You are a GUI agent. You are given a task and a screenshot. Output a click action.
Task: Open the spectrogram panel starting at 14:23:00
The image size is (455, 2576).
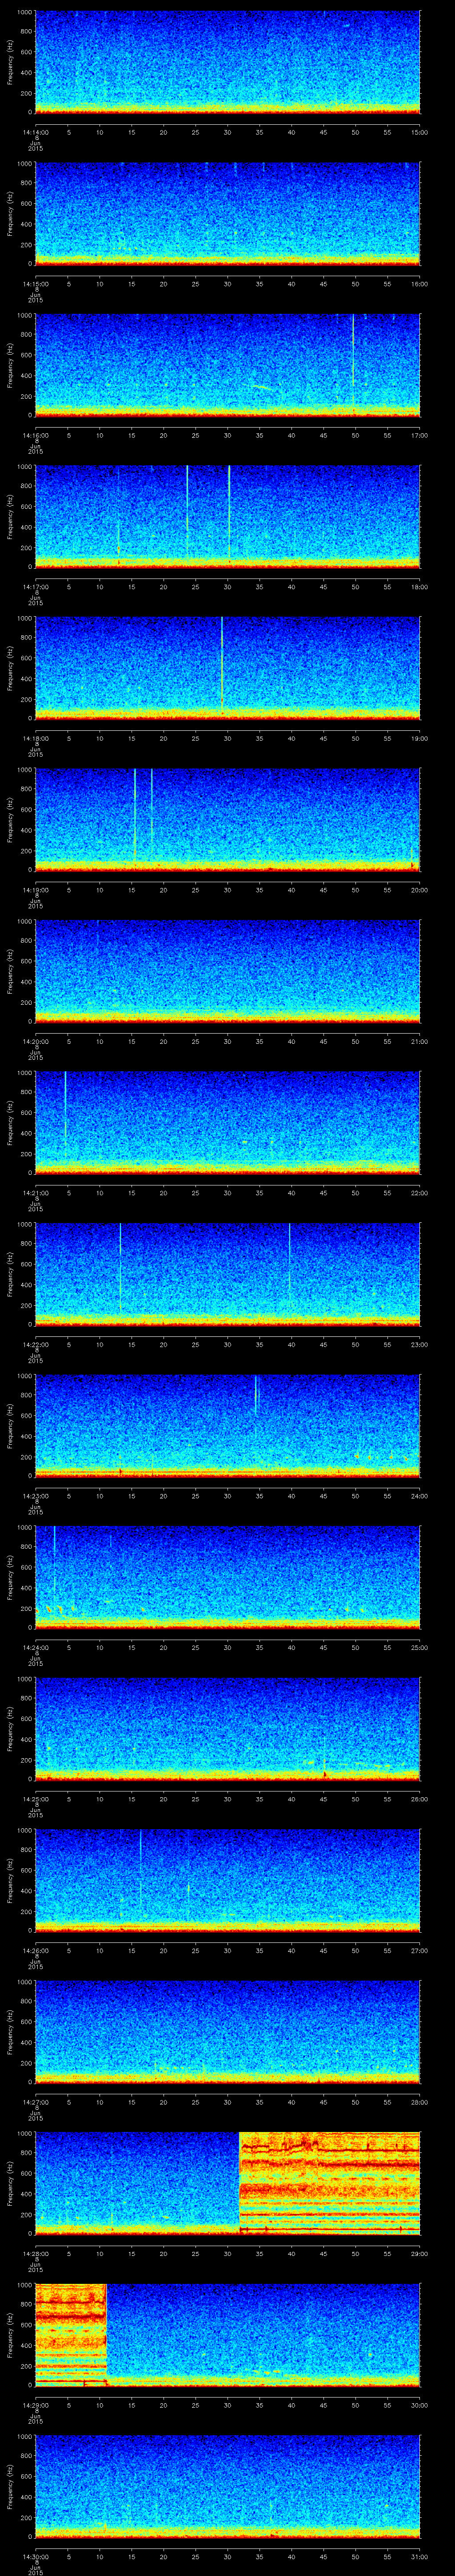click(x=227, y=1425)
